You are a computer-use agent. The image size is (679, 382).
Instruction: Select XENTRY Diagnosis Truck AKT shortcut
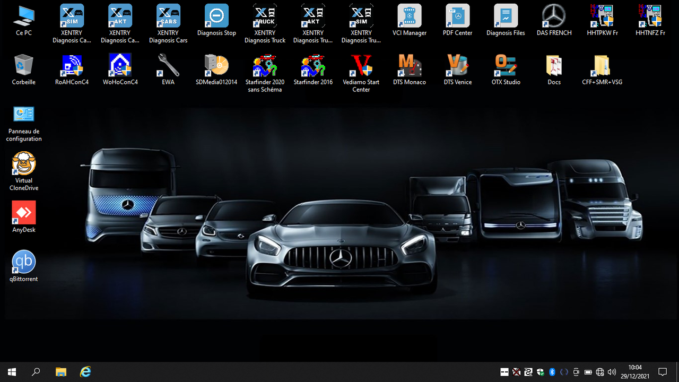pyautogui.click(x=313, y=24)
